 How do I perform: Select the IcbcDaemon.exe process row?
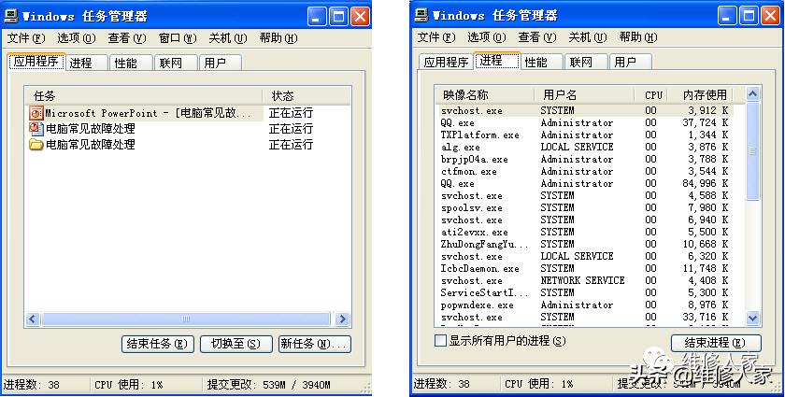(584, 269)
